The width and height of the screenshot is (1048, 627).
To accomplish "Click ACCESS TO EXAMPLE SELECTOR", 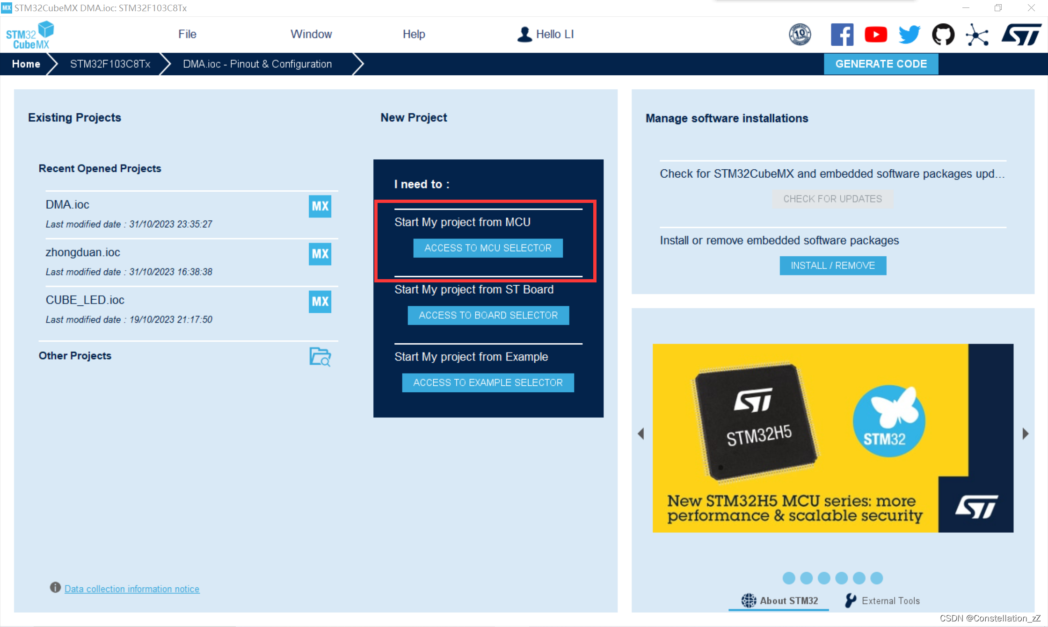I will pyautogui.click(x=488, y=382).
